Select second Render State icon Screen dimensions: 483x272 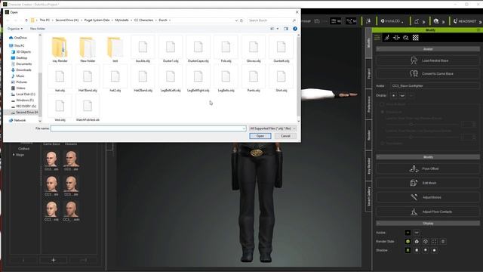click(417, 242)
